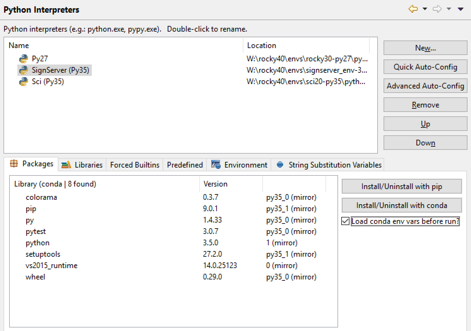Image resolution: width=471 pixels, height=331 pixels.
Task: Click the String Substitution Variables blue icon
Action: [280, 165]
